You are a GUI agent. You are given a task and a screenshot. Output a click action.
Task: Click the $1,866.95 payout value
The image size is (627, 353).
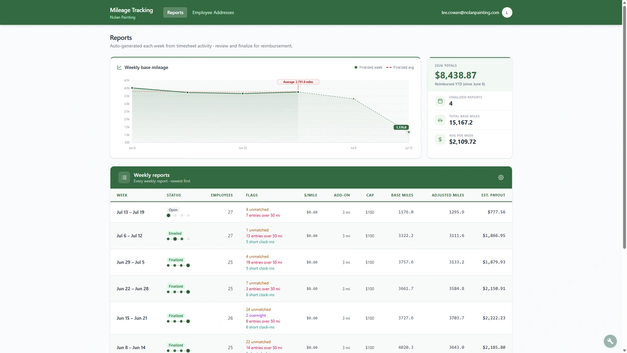pos(494,236)
